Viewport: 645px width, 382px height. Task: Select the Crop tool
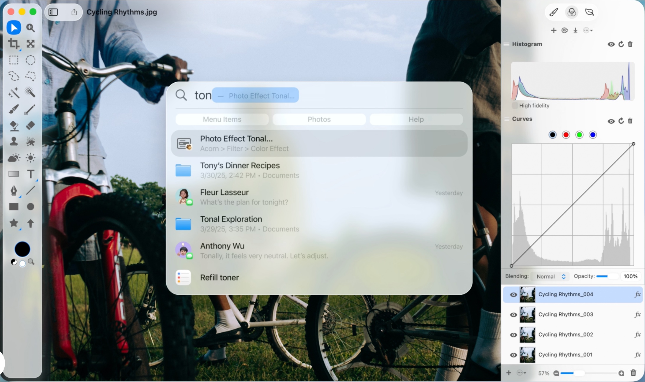pyautogui.click(x=14, y=44)
